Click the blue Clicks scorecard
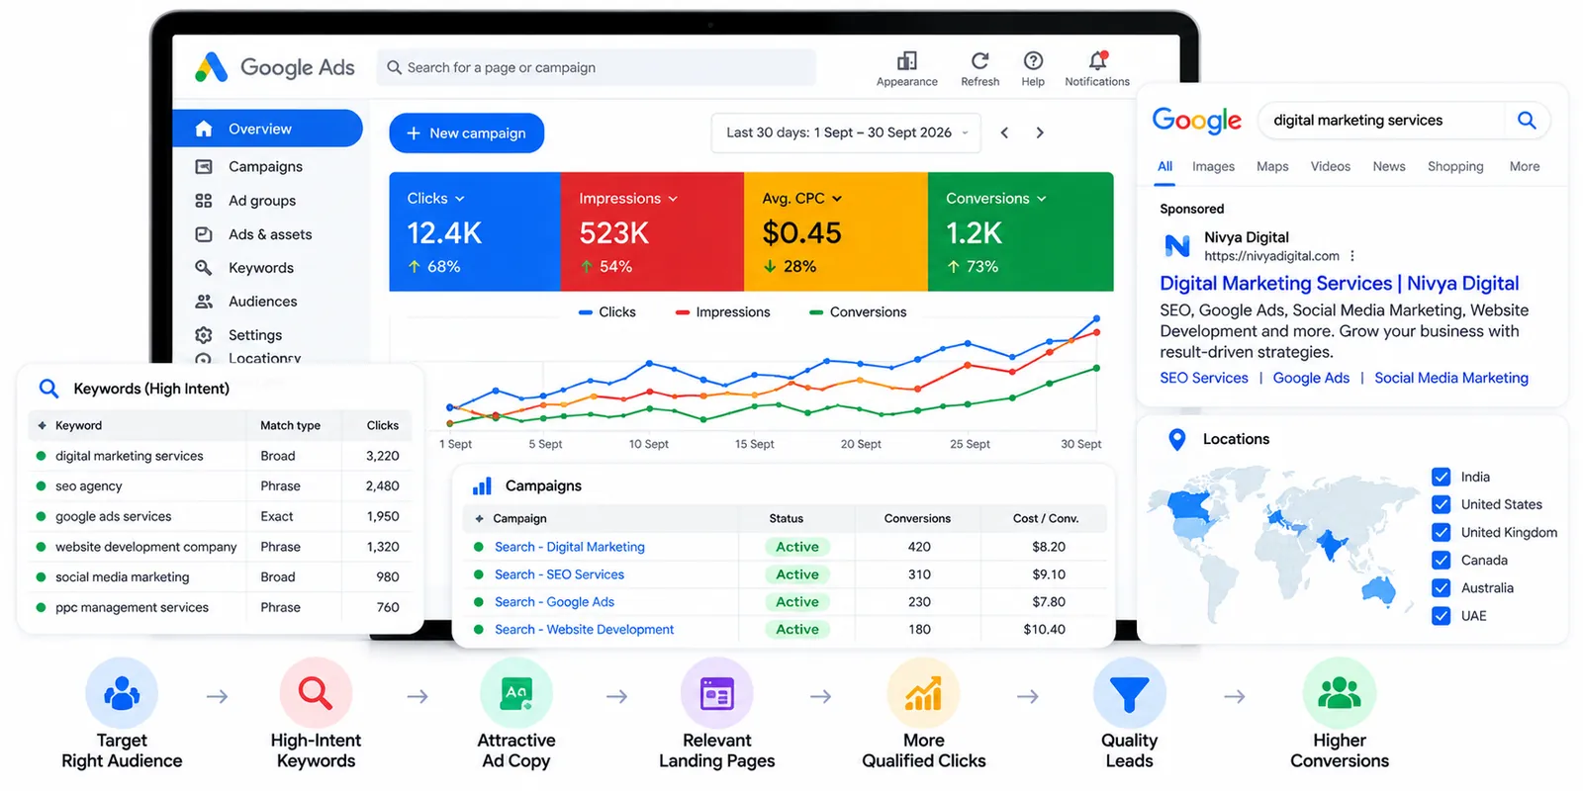This screenshot has height=791, width=1583. pos(475,232)
